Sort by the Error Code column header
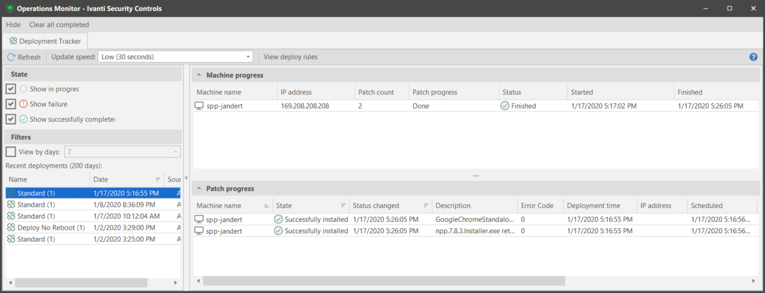Image resolution: width=765 pixels, height=293 pixels. tap(540, 206)
